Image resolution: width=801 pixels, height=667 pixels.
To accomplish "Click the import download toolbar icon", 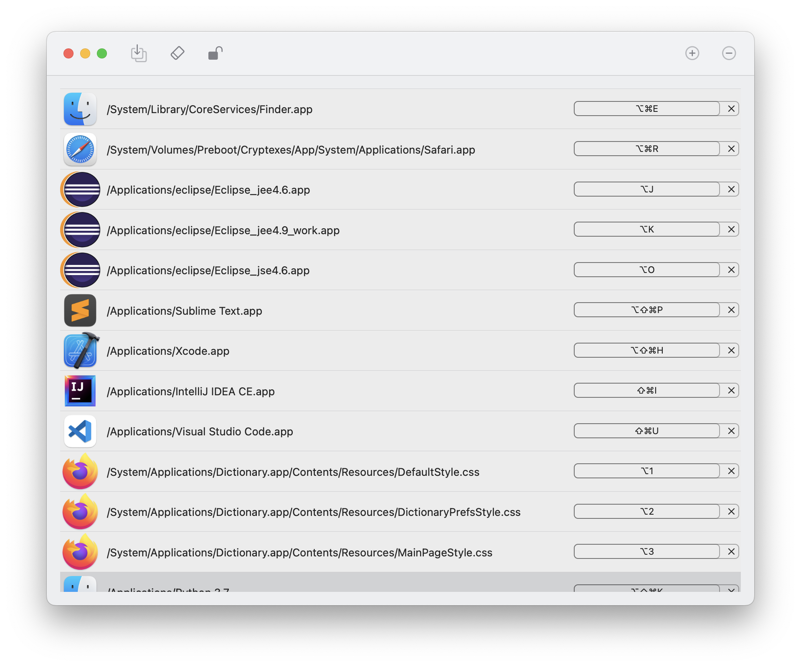I will [x=139, y=53].
